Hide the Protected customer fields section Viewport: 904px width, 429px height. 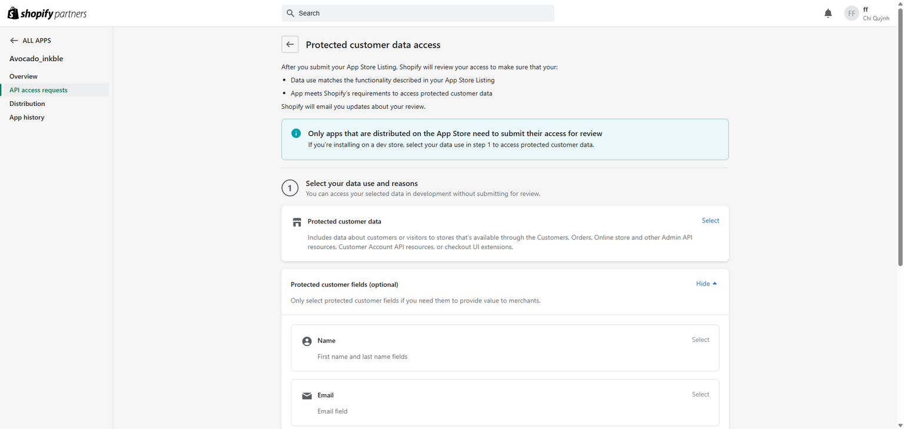706,284
